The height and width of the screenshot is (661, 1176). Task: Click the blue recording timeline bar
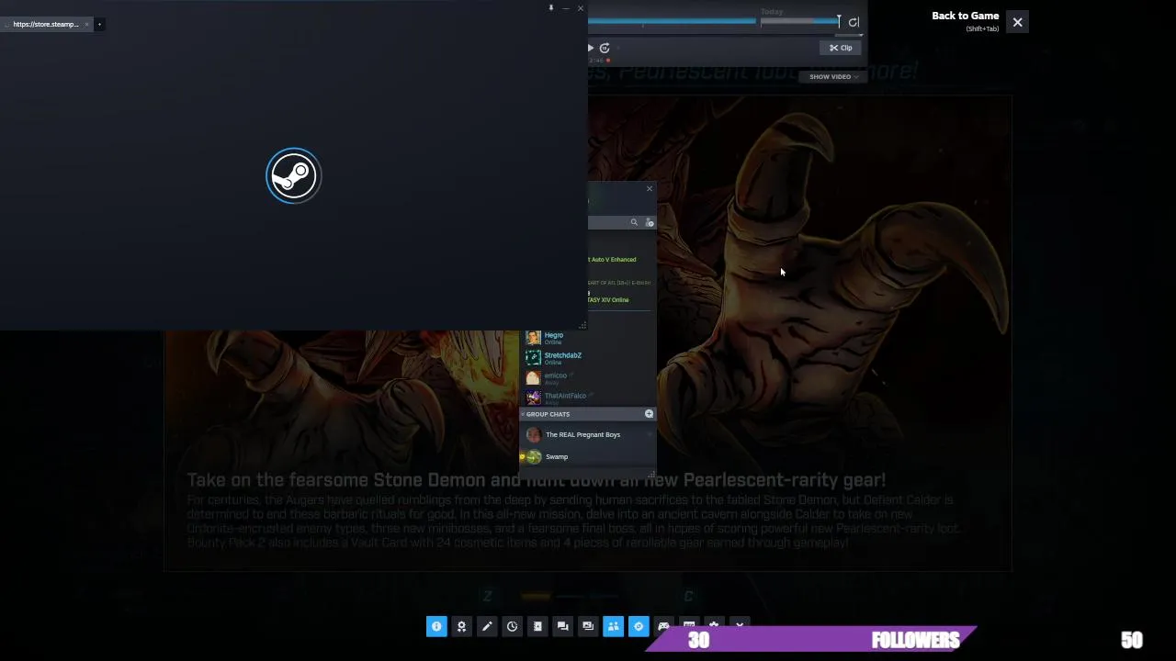tap(672, 20)
